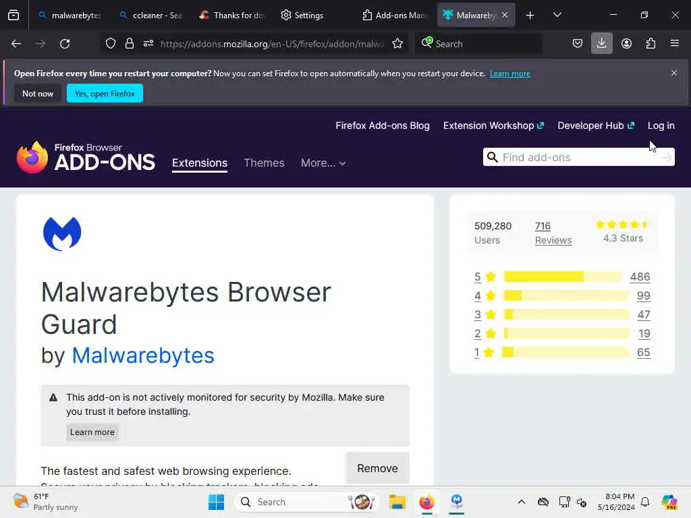The image size is (691, 518).
Task: Open Firefox Add-ons Blog link
Action: (383, 125)
